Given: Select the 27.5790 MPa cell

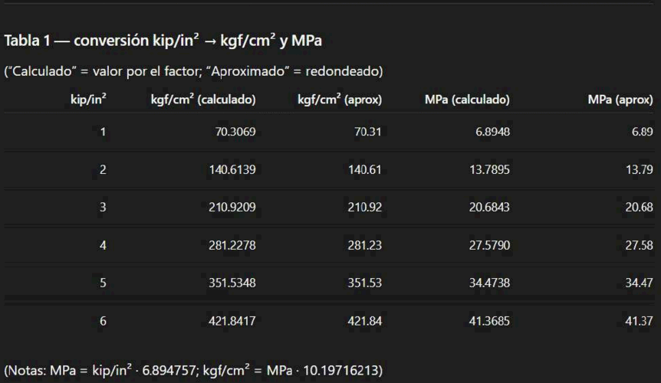Looking at the screenshot, I should pyautogui.click(x=489, y=245).
